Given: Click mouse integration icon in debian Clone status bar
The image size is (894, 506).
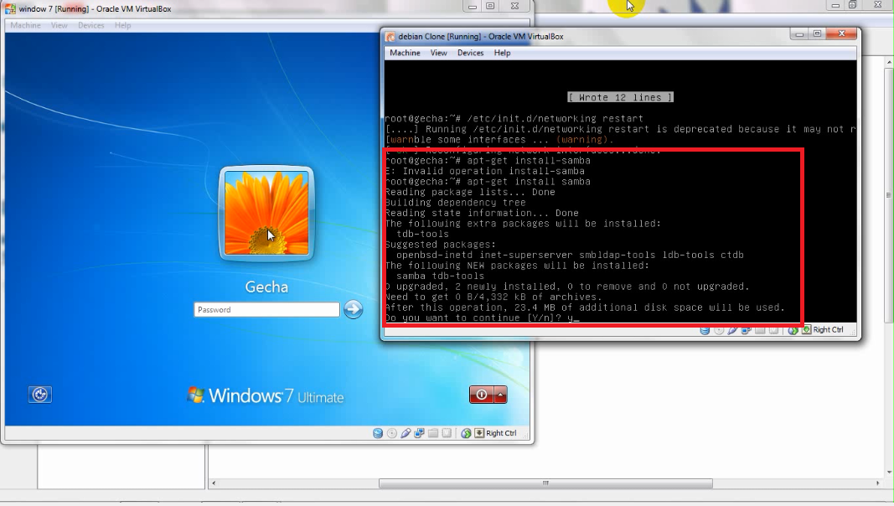Looking at the screenshot, I should point(793,330).
